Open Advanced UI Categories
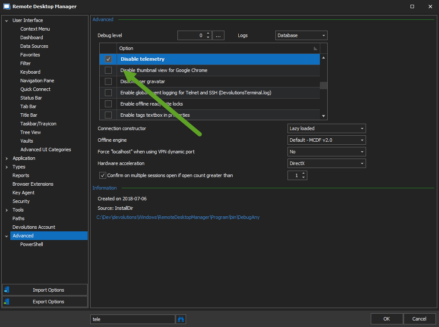The width and height of the screenshot is (439, 327). (46, 149)
